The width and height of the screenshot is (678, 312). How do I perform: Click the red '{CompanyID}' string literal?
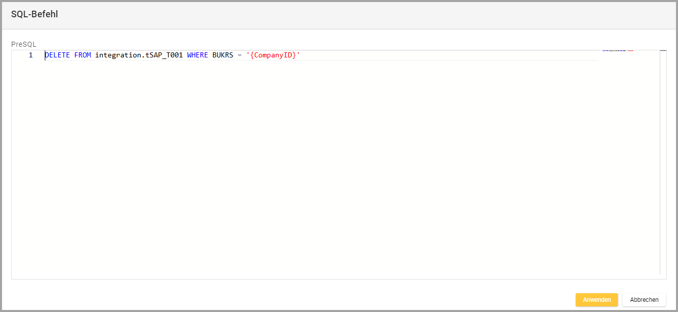(273, 55)
